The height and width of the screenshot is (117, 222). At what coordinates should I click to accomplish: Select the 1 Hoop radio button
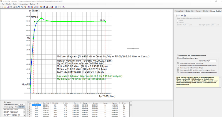coord(177,21)
